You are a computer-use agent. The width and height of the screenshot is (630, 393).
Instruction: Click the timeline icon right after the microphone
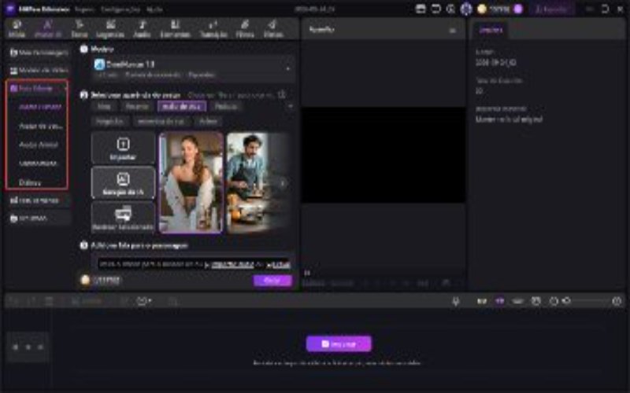pos(482,301)
